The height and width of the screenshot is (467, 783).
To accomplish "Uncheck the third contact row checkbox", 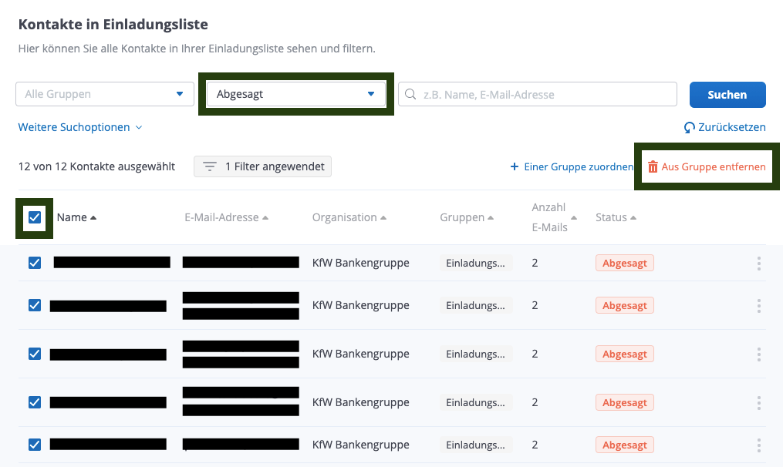I will (x=35, y=354).
